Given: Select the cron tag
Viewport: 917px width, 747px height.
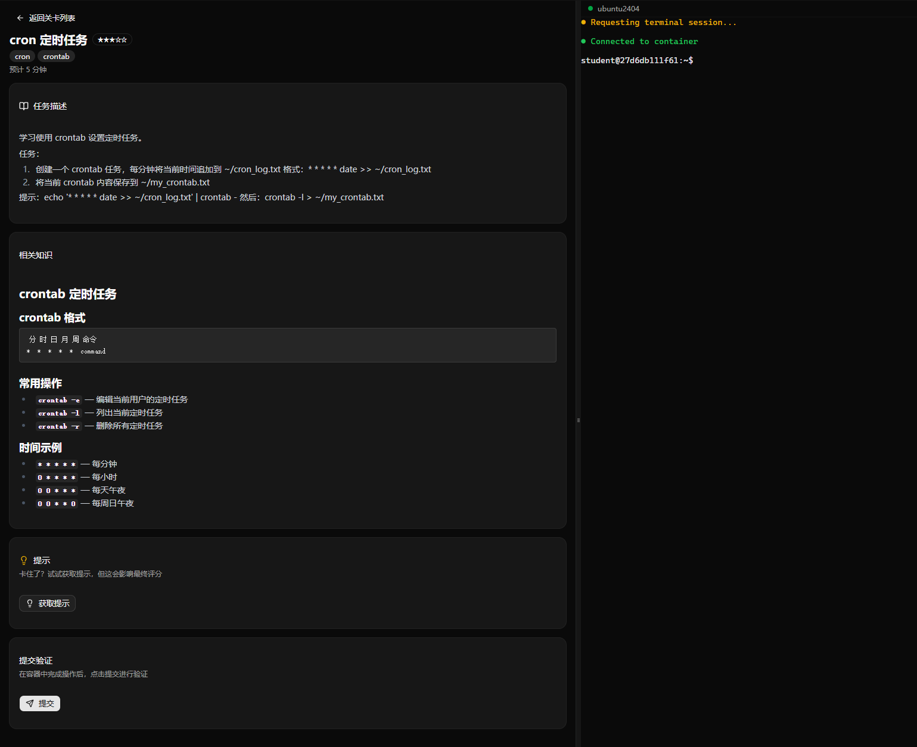Looking at the screenshot, I should click(23, 57).
